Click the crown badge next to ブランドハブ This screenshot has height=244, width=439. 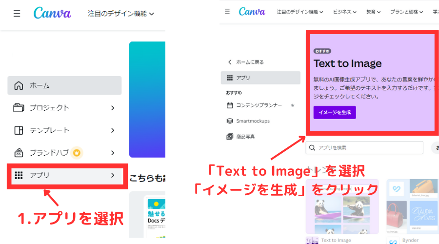click(77, 153)
